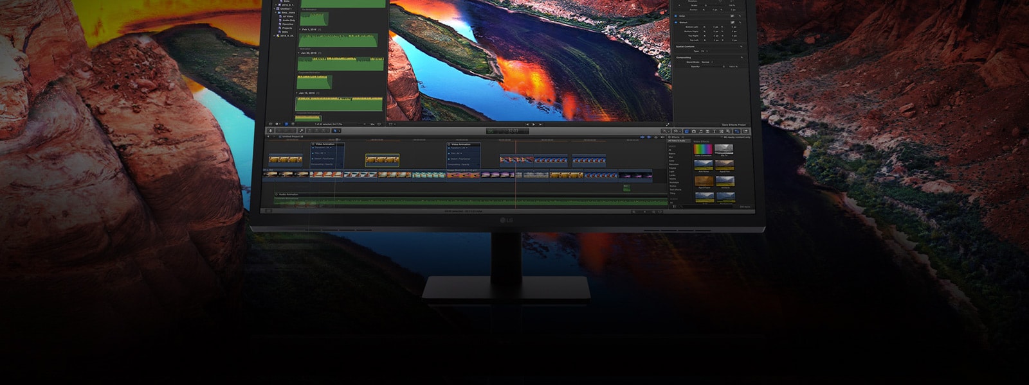Collapse the Untitled 1 library triangle

pyautogui.click(x=275, y=9)
